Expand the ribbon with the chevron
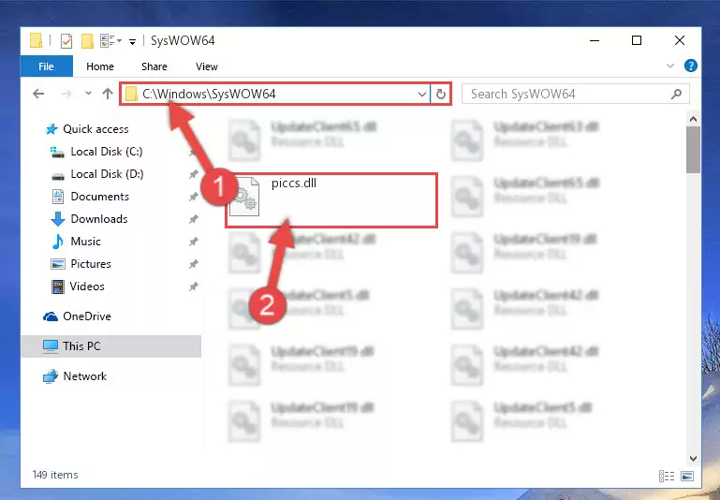Screen dimensions: 720x500 pos(670,66)
